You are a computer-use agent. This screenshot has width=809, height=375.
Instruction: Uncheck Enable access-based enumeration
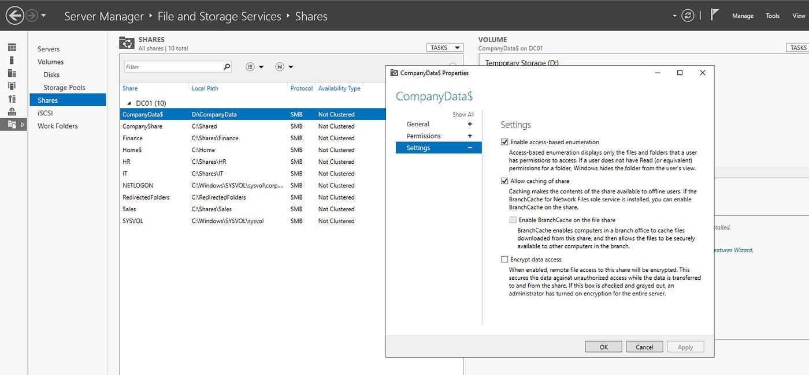[504, 142]
